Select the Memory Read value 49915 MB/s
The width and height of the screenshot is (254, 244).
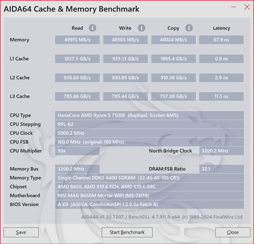point(77,40)
